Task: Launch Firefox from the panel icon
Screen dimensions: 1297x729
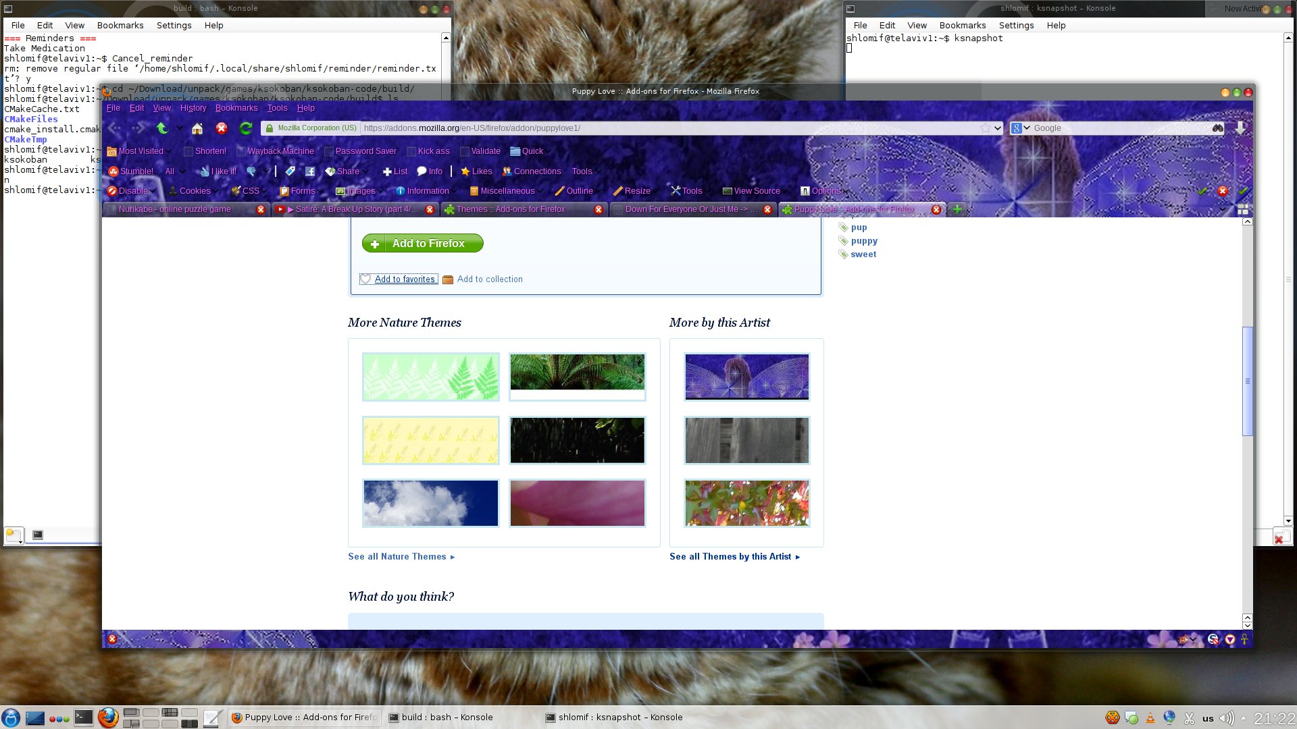Action: tap(108, 718)
